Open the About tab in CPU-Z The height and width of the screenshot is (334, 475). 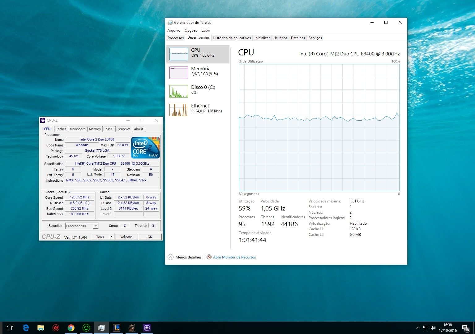(x=139, y=129)
